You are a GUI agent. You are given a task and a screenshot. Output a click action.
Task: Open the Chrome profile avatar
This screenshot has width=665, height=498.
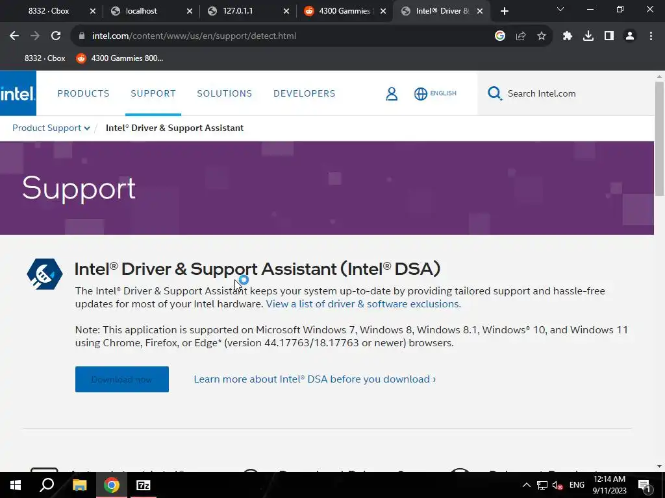click(x=630, y=36)
